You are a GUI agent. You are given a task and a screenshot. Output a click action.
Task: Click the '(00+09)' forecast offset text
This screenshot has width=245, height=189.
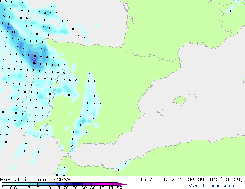231,180
